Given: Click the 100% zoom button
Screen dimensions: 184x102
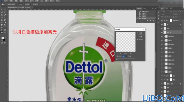Looking at the screenshot, I should [x=20, y=4].
